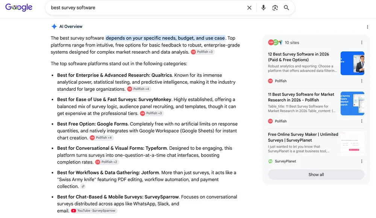Click the 'Show all' sites button
The image size is (376, 218).
point(316,175)
